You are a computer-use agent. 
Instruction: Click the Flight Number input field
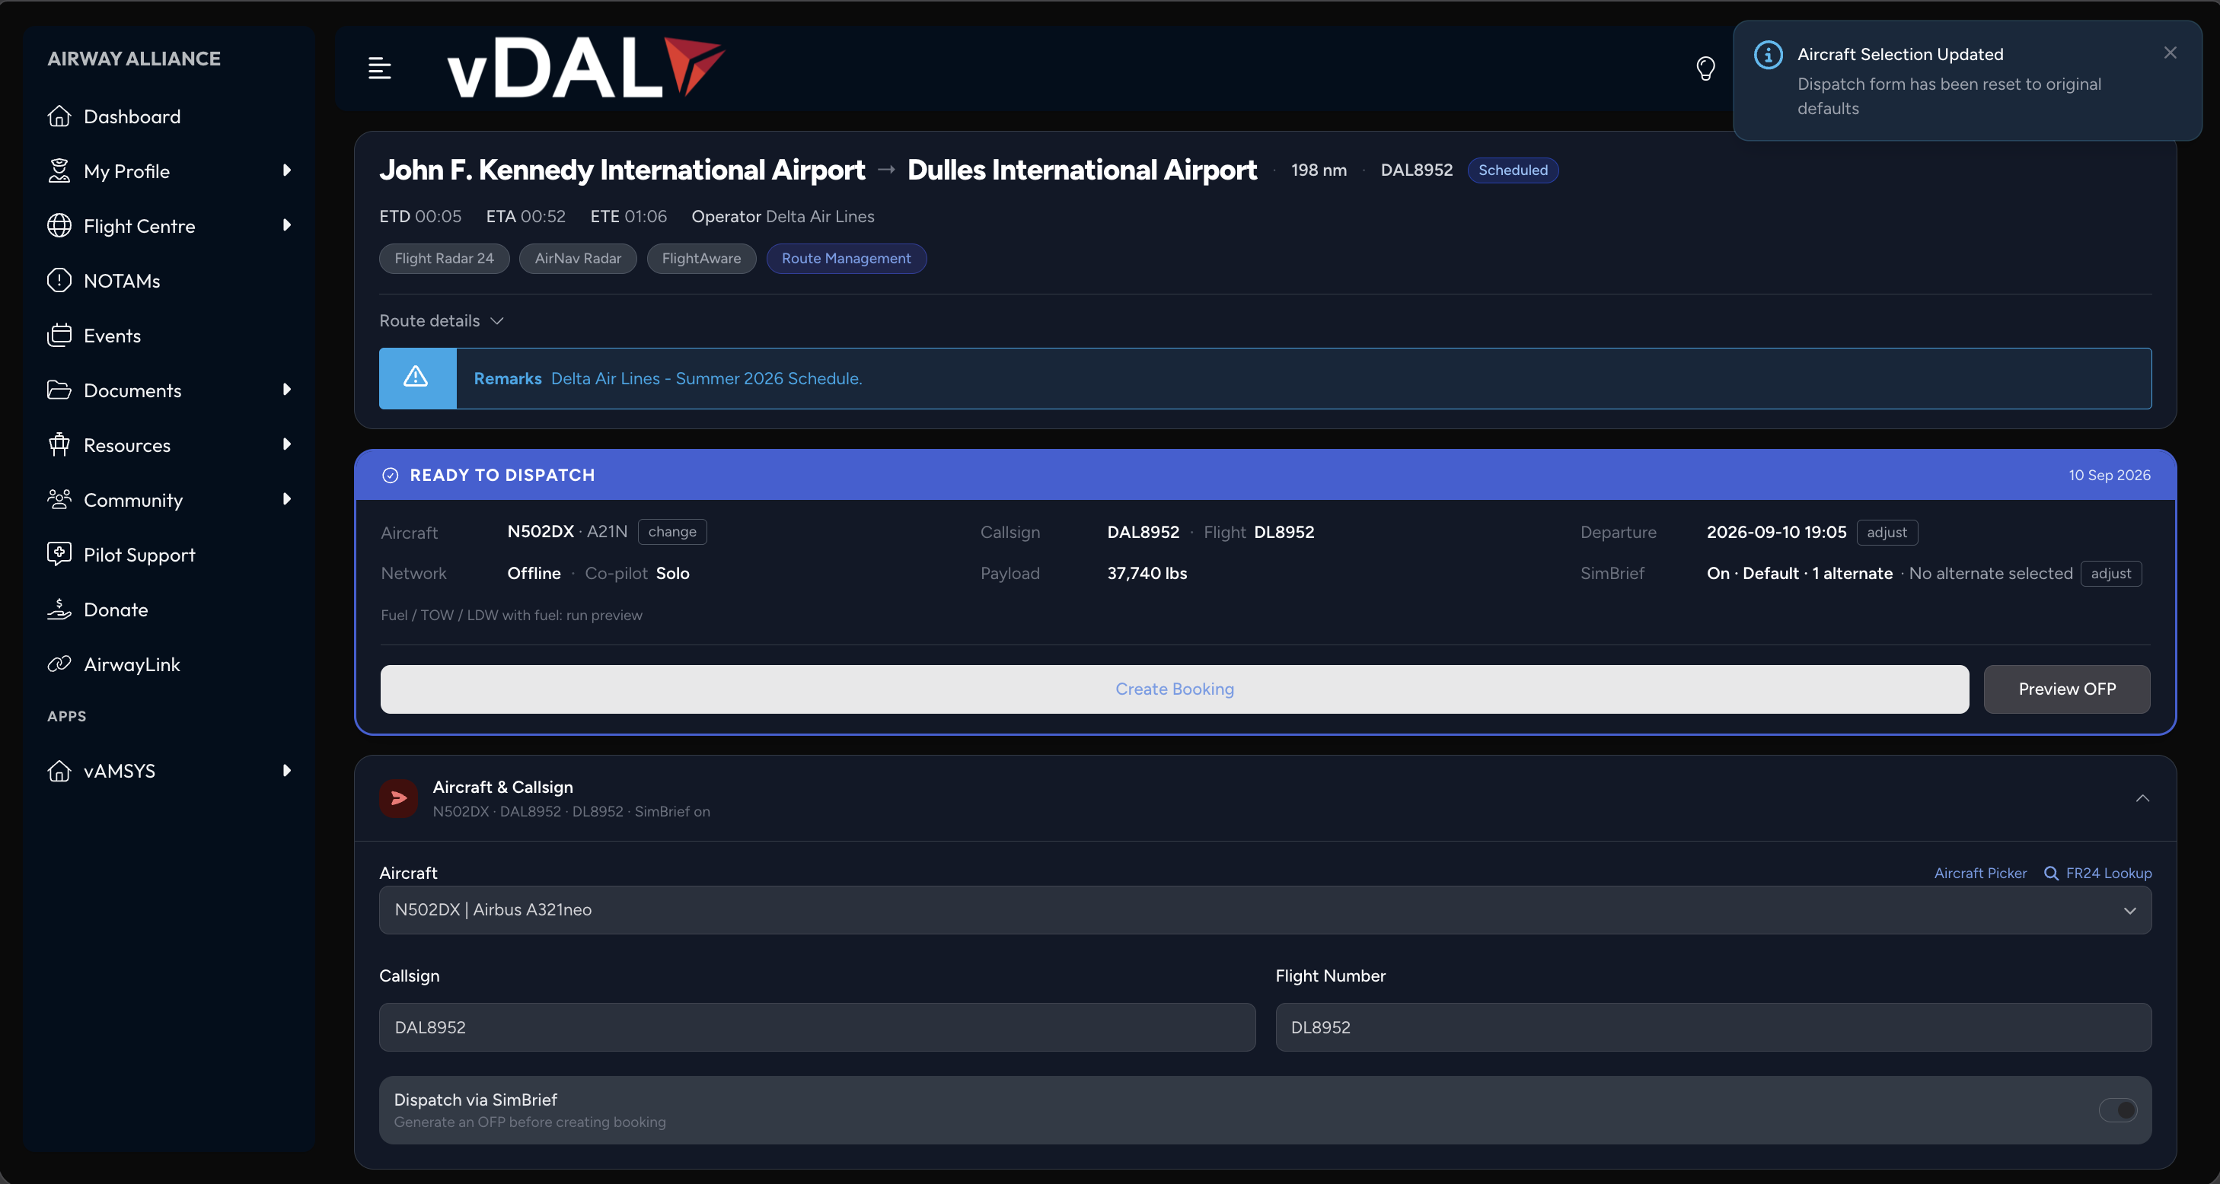point(1713,1027)
